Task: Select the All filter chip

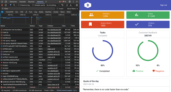Action: click(x=2, y=12)
